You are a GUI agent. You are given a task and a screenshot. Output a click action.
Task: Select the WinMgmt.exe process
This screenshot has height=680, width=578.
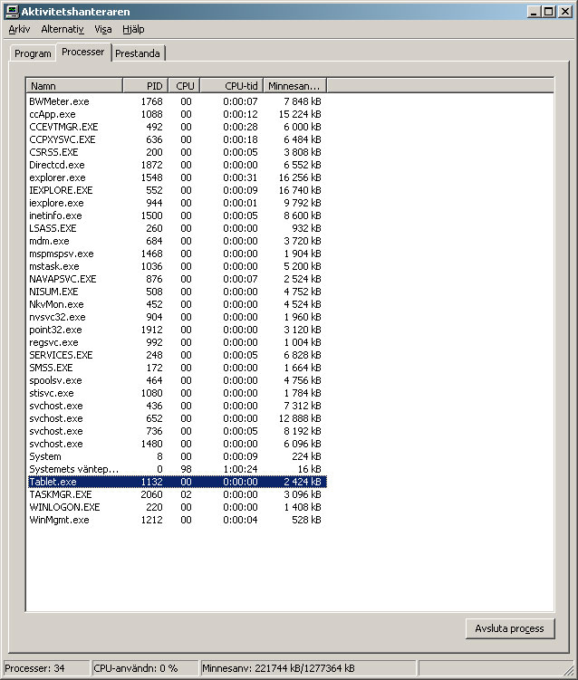coord(177,520)
